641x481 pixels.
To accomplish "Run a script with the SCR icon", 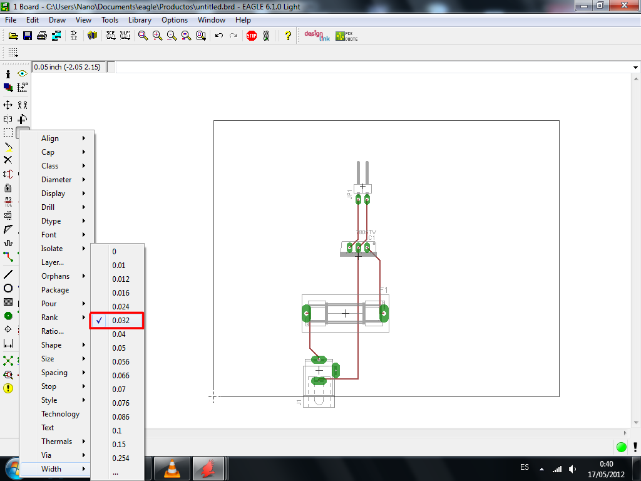I will click(110, 36).
